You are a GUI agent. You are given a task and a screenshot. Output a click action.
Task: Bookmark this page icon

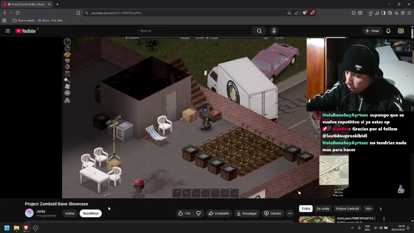(78, 13)
